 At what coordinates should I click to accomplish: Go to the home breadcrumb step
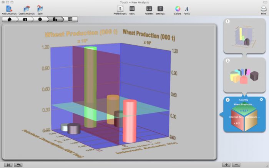(x=10, y=19)
